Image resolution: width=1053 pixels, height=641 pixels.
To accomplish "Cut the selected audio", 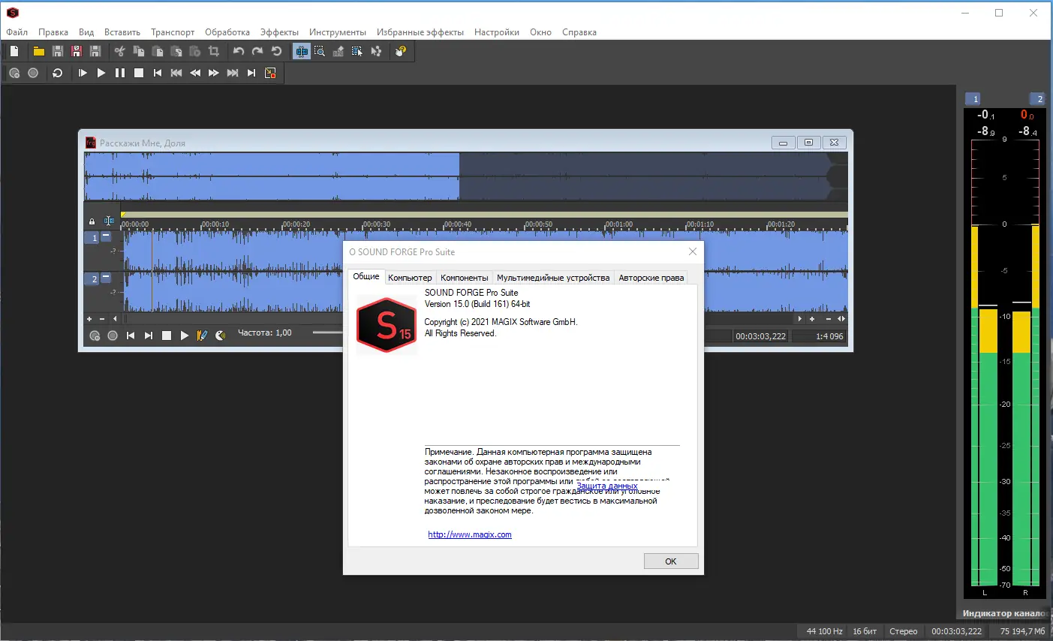I will pyautogui.click(x=118, y=50).
